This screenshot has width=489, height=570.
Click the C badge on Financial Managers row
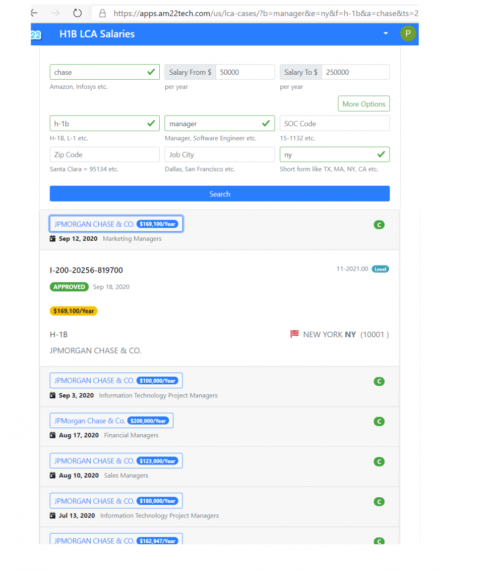379,422
